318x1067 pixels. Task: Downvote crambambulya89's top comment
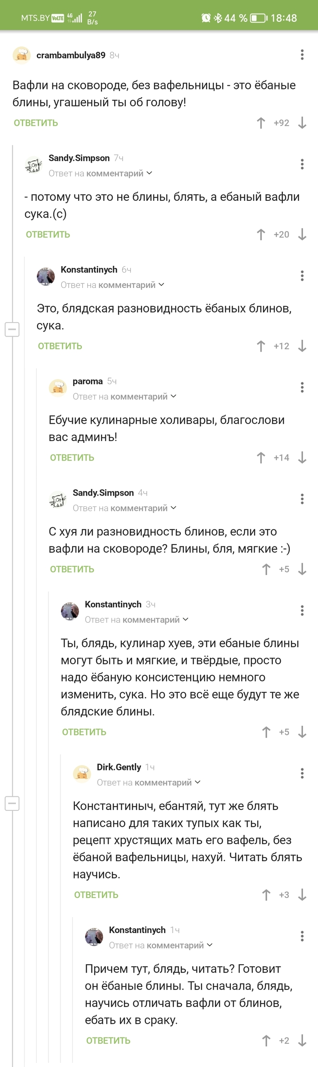[302, 123]
